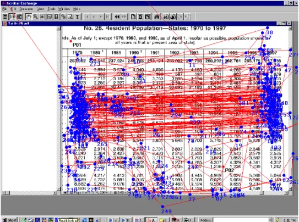Open Find with binoculars icon
This screenshot has width=299, height=222.
157,16
